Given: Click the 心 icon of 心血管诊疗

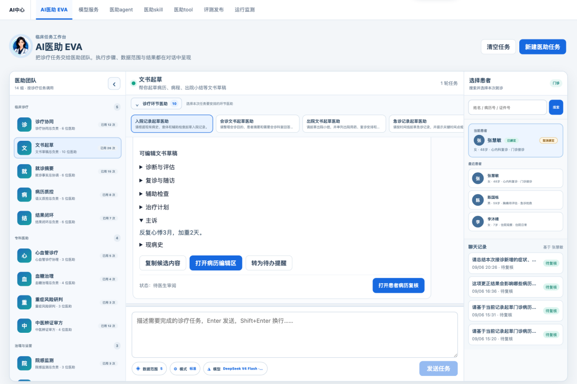Looking at the screenshot, I should [x=24, y=256].
